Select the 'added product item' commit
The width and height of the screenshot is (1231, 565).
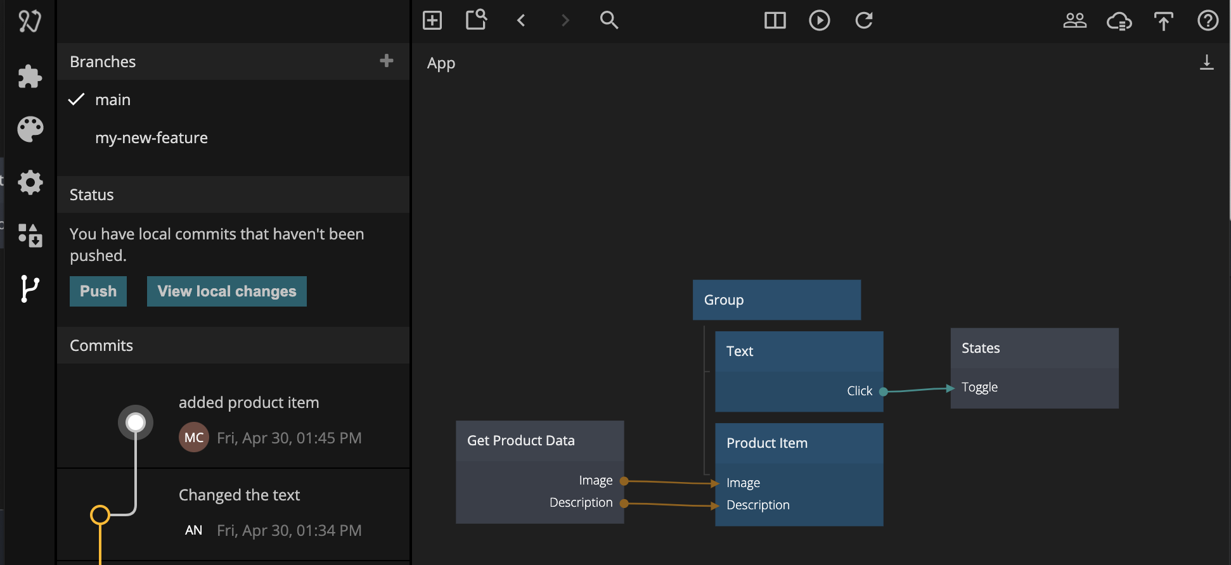tap(248, 403)
